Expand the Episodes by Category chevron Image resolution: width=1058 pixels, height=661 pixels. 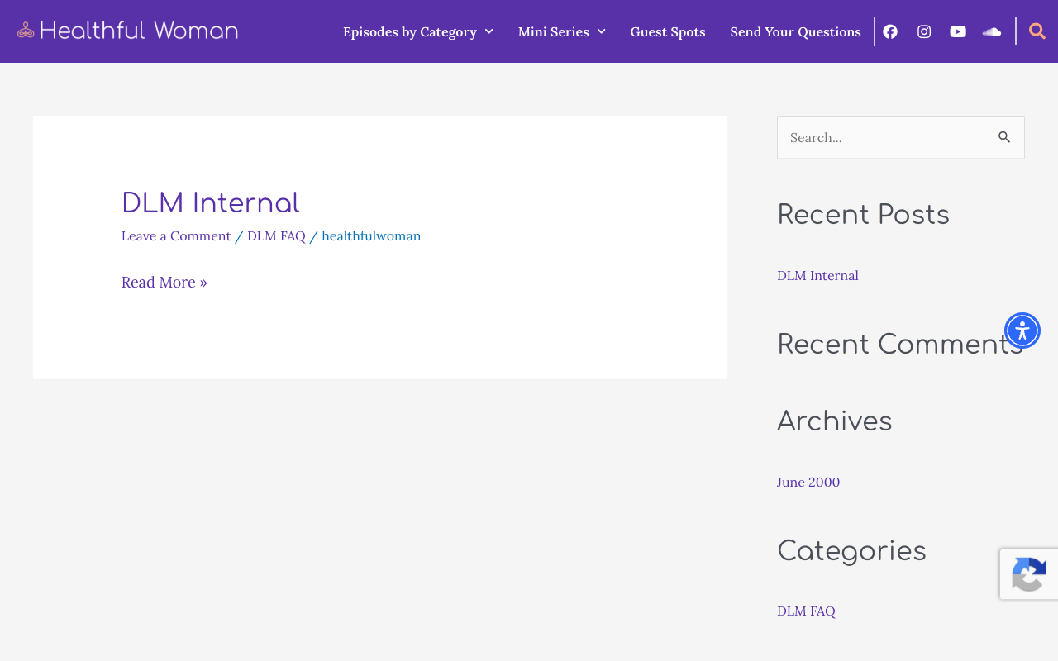(x=489, y=31)
